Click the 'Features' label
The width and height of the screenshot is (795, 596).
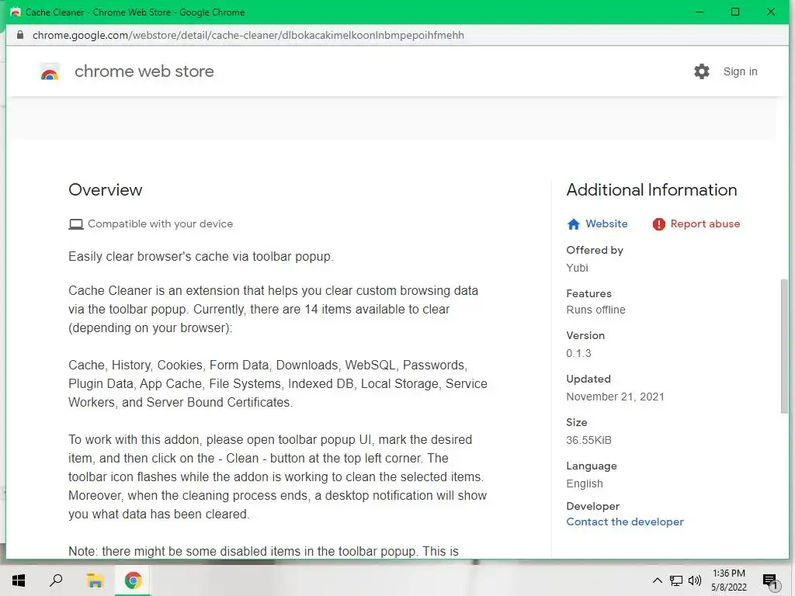tap(588, 293)
